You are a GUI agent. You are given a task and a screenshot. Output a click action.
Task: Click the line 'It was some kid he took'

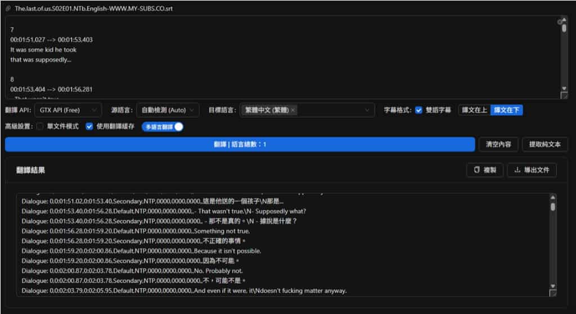43,49
